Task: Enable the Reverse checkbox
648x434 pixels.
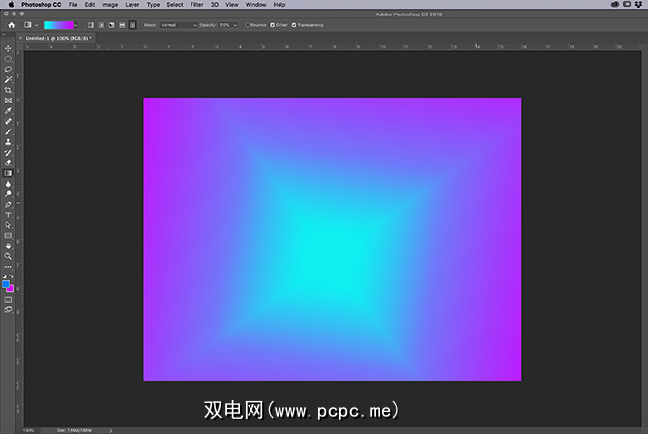Action: click(x=248, y=24)
